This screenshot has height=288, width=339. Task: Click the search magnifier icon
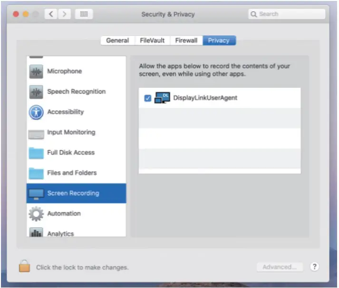253,14
